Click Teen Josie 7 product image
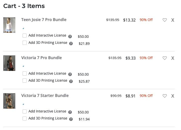This screenshot has height=130, width=181. [9, 25]
